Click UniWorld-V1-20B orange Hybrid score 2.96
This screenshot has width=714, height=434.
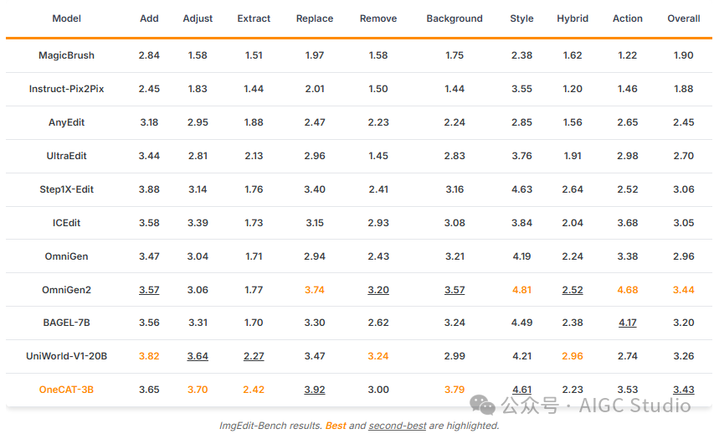(573, 356)
